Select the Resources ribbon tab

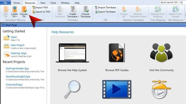(x=30, y=3)
